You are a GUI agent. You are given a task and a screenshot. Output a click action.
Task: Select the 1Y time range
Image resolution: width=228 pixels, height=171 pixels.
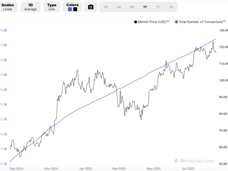coord(145,7)
